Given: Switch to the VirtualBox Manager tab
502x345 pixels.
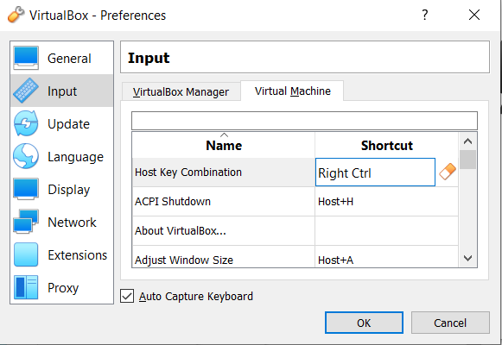Looking at the screenshot, I should point(181,92).
